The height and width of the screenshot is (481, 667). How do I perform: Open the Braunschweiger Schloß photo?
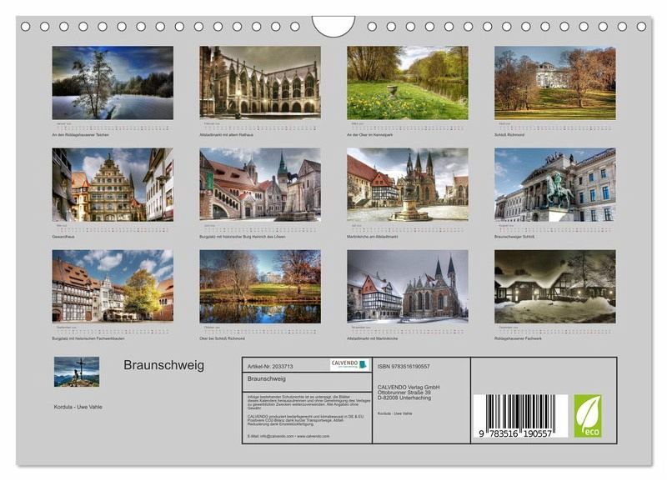(554, 184)
